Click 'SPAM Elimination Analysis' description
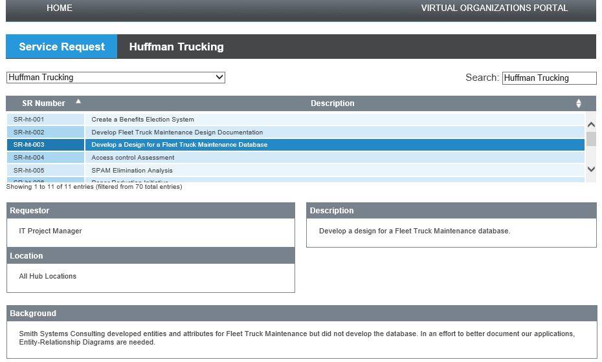Image resolution: width=602 pixels, height=362 pixels. 132,170
